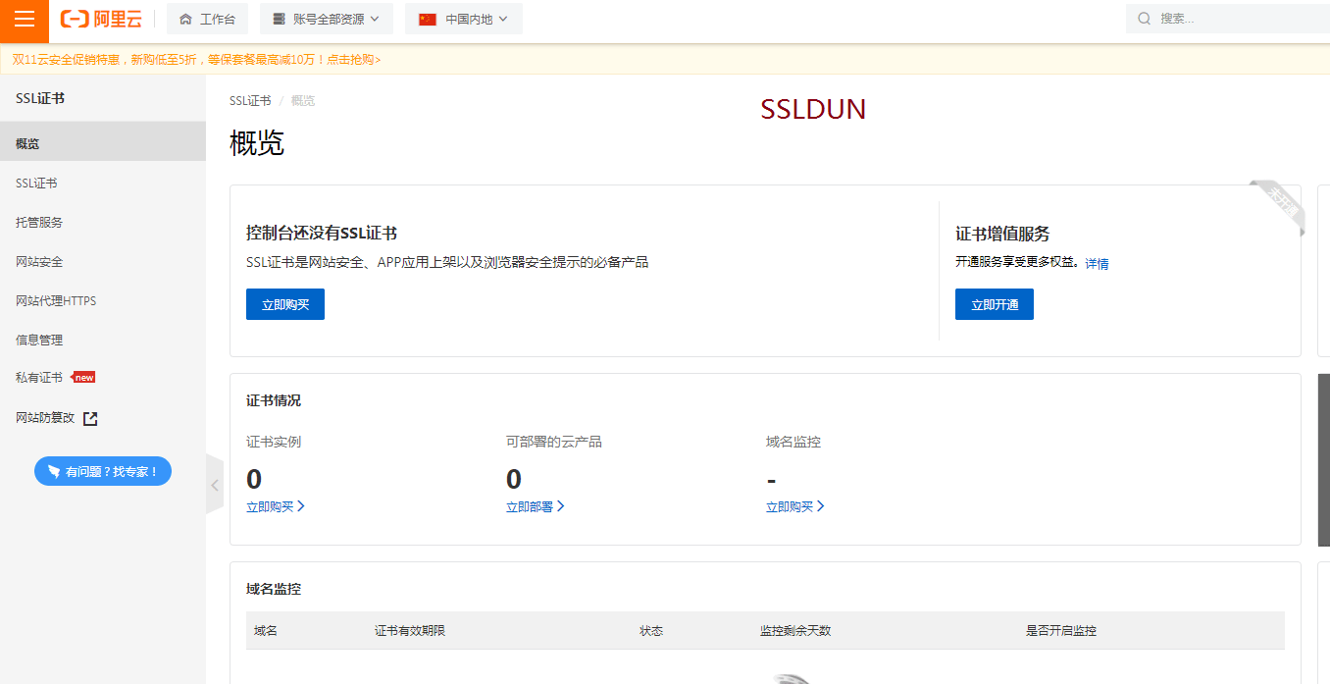Click the blue 立即购买 button
1330x684 pixels.
pos(284,305)
